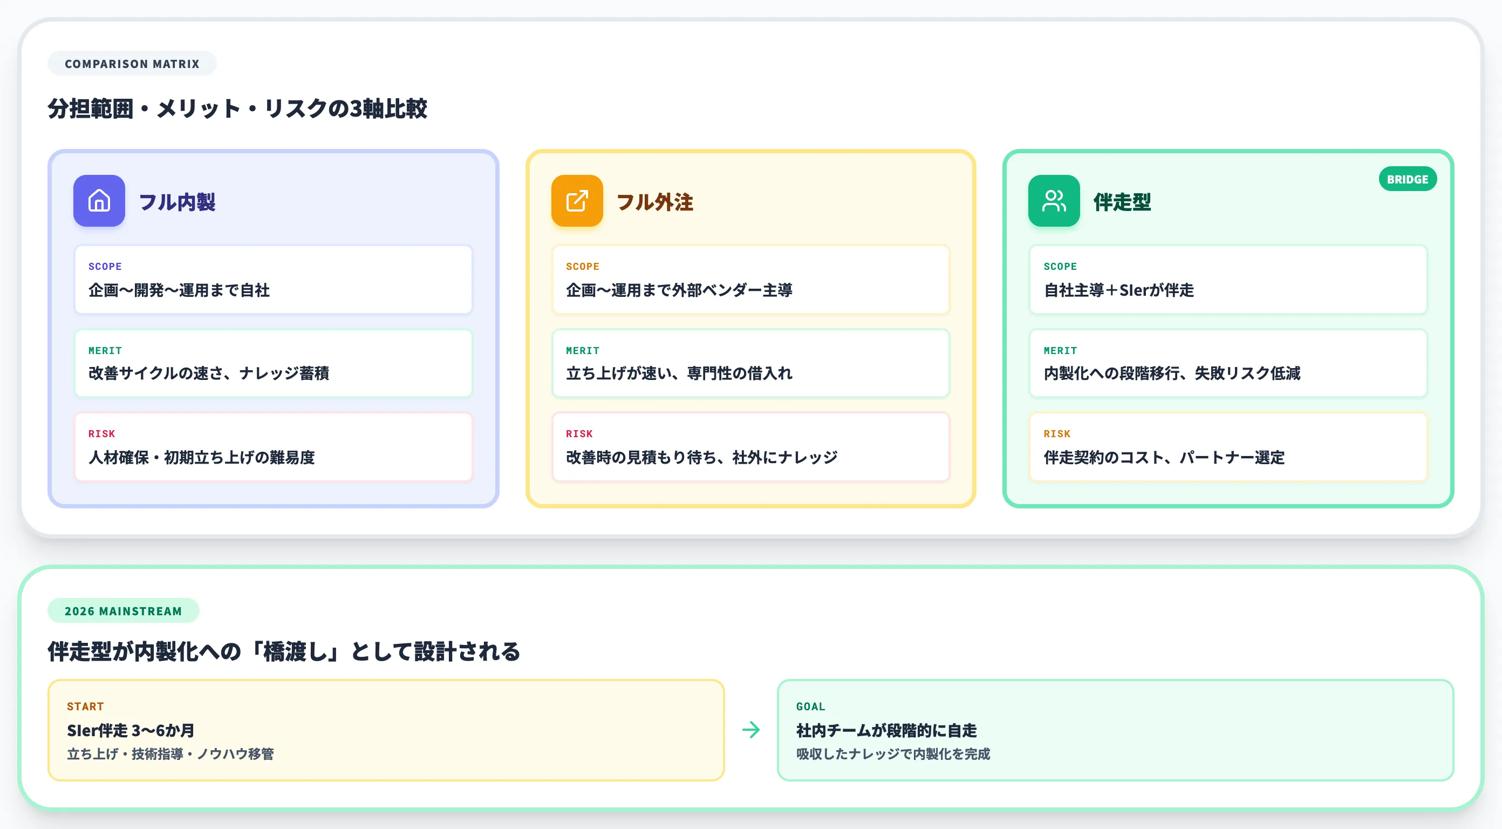Select 改善時の見積もり待ち、社外にナレッジ risk box
Viewport: 1502px width, 829px height.
point(750,447)
